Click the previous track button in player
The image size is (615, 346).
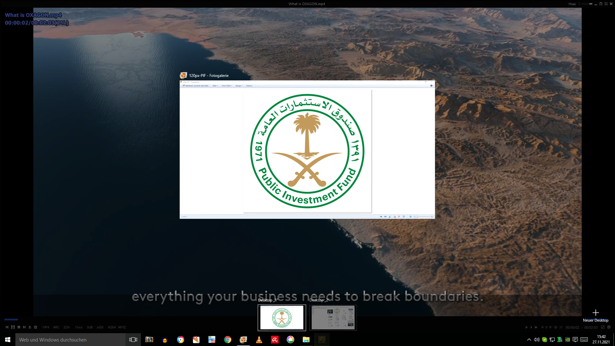click(x=7, y=327)
